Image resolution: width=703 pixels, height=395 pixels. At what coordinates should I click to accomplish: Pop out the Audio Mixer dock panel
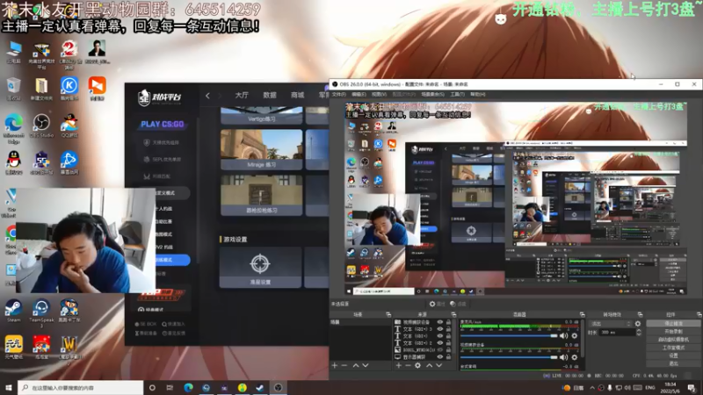click(x=582, y=314)
